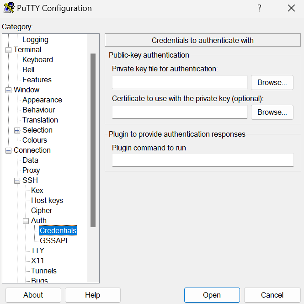Select the Kex category
304x304 pixels.
point(37,191)
